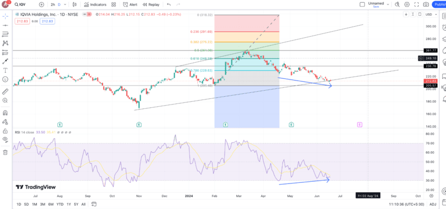The height and width of the screenshot is (209, 446).
Task: Select the 5D range at bottom
Action: pos(26,204)
